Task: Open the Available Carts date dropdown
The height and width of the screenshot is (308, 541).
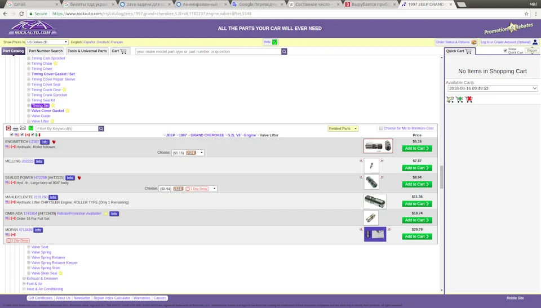Action: point(493,88)
